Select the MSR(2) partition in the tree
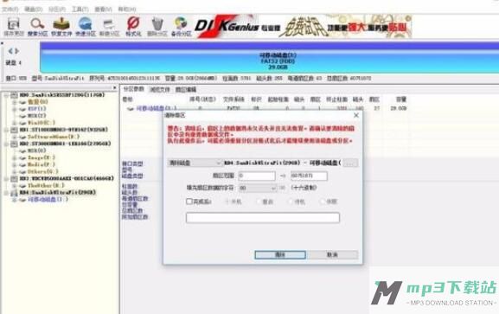 tap(37, 116)
